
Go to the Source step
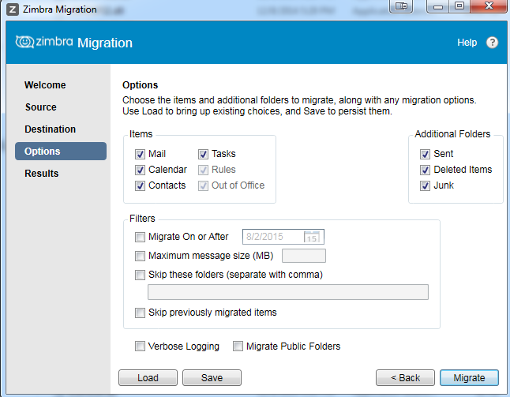click(x=40, y=107)
